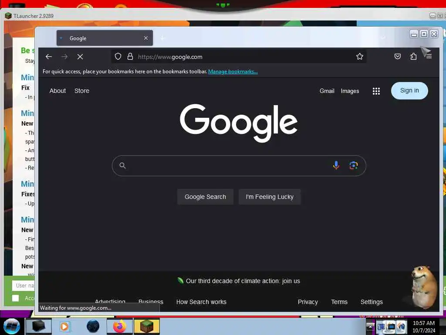Launch the media player taskbar icon
The image size is (446, 335).
pos(64,326)
